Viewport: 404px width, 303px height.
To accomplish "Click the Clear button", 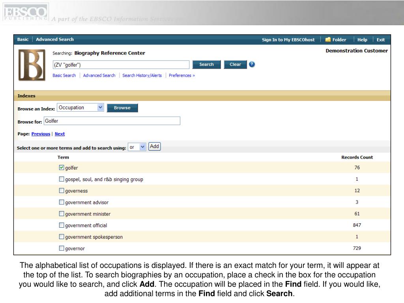I will click(x=235, y=64).
